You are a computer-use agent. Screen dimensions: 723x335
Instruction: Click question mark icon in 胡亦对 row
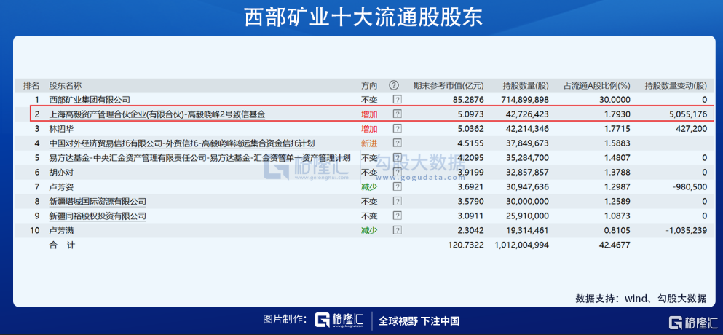point(398,173)
